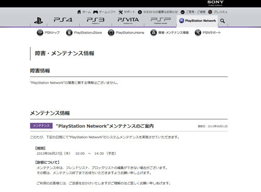This screenshot has width=261, height=192.
Task: Click the home icon in the top navigation
Action: click(79, 12)
